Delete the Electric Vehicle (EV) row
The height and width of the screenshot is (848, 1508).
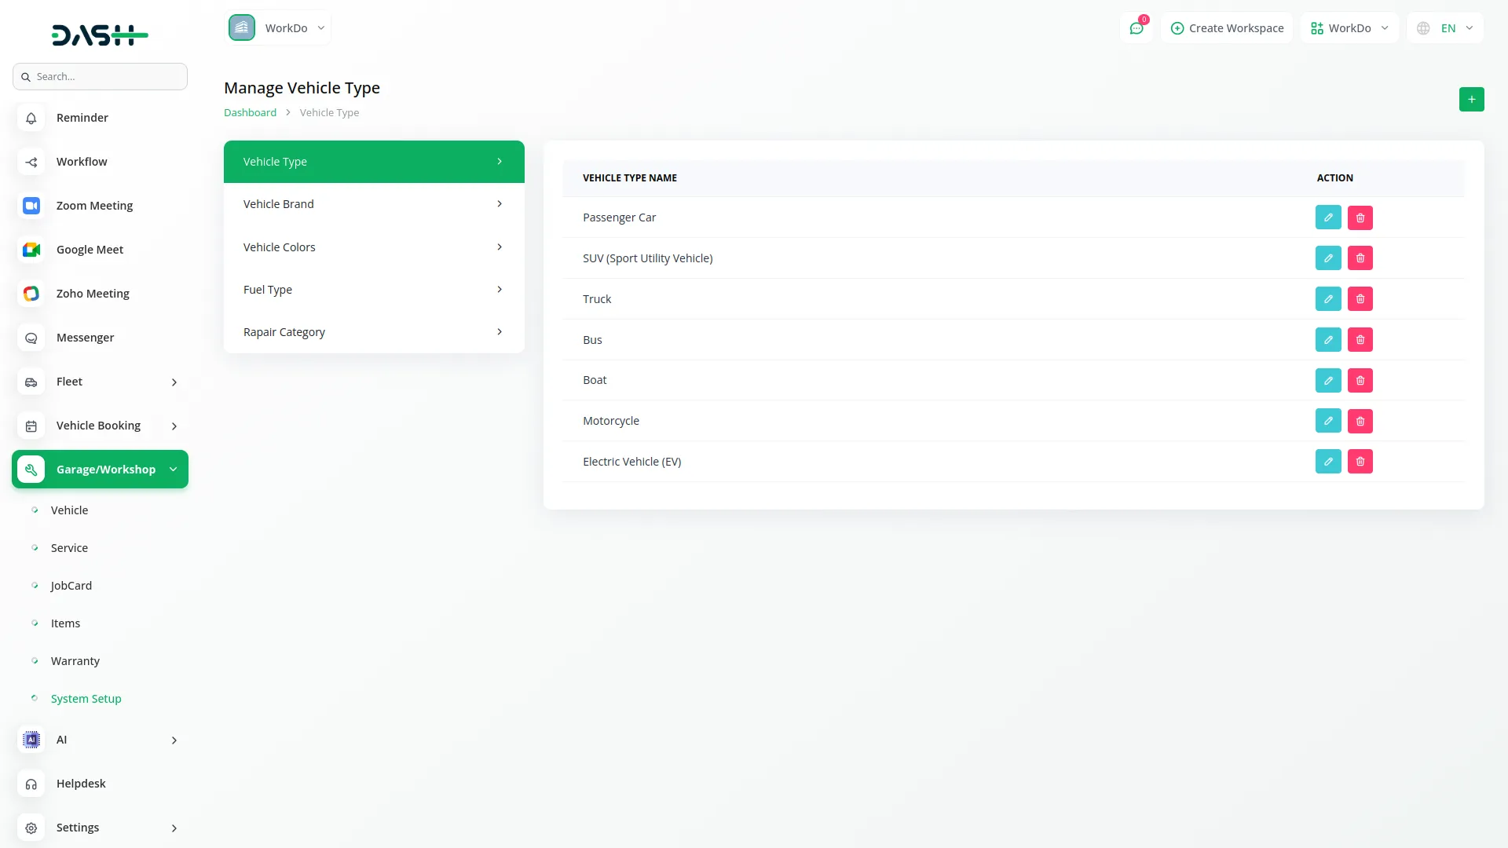tap(1360, 462)
